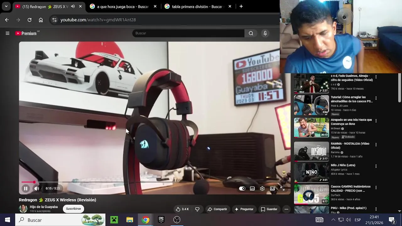This screenshot has width=402, height=226.
Task: Click the address bar URL youtube.com/watch
Action: [98, 20]
